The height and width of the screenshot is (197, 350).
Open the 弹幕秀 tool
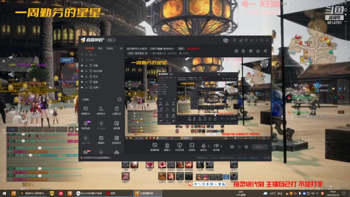pos(101,140)
